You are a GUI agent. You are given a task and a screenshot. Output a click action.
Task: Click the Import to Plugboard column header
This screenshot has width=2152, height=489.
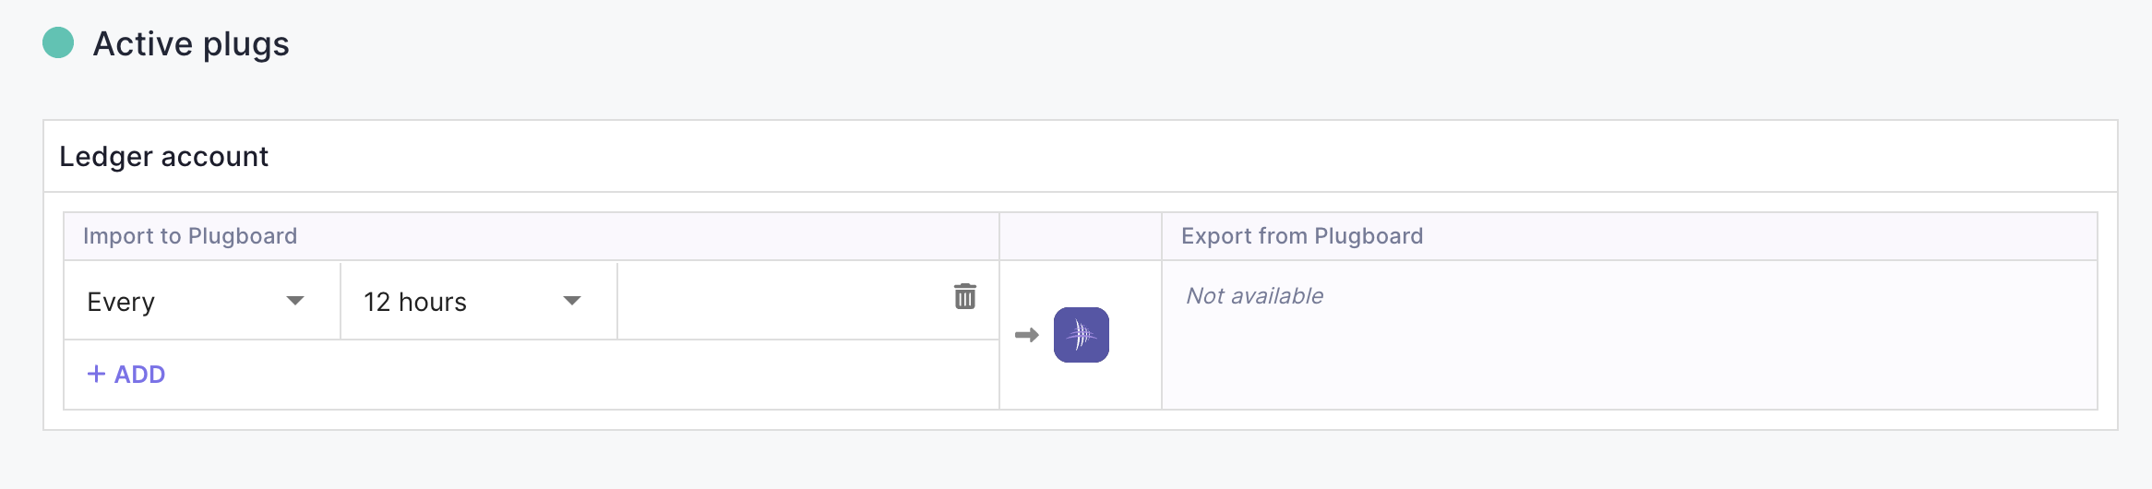click(x=190, y=236)
